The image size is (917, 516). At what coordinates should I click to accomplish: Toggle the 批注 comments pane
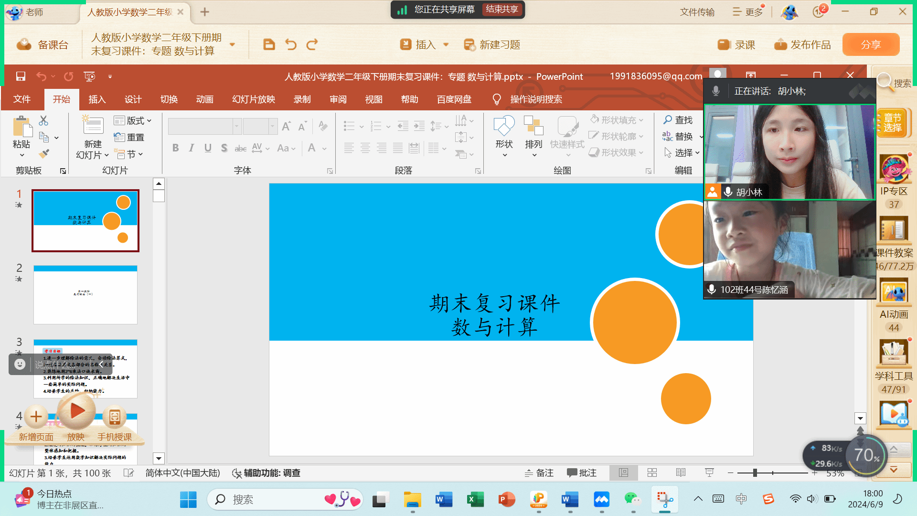click(581, 473)
